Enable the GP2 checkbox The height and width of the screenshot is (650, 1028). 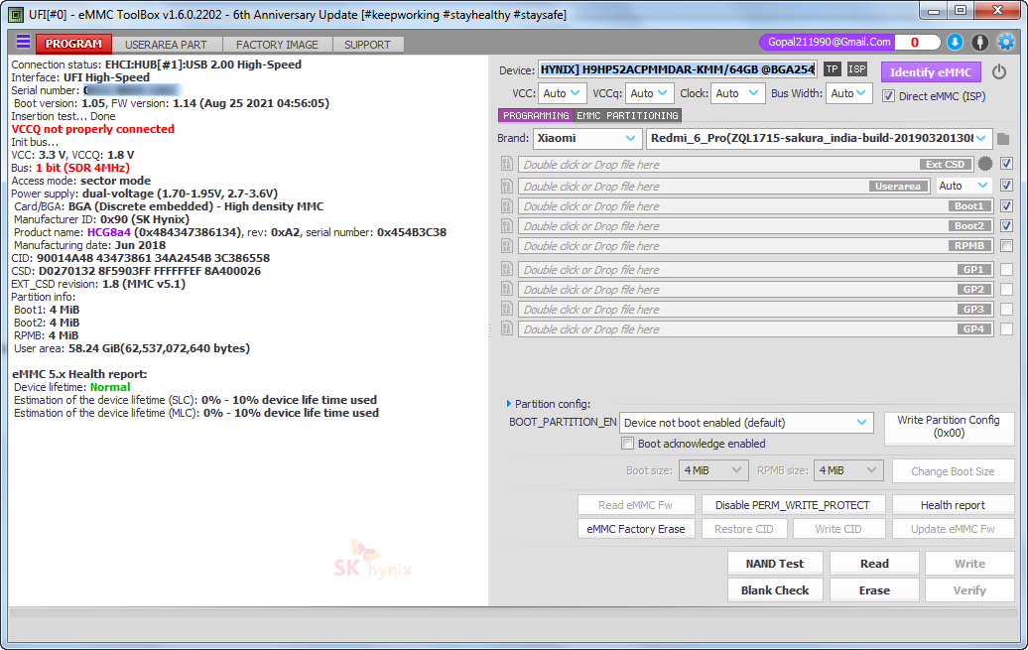1007,289
